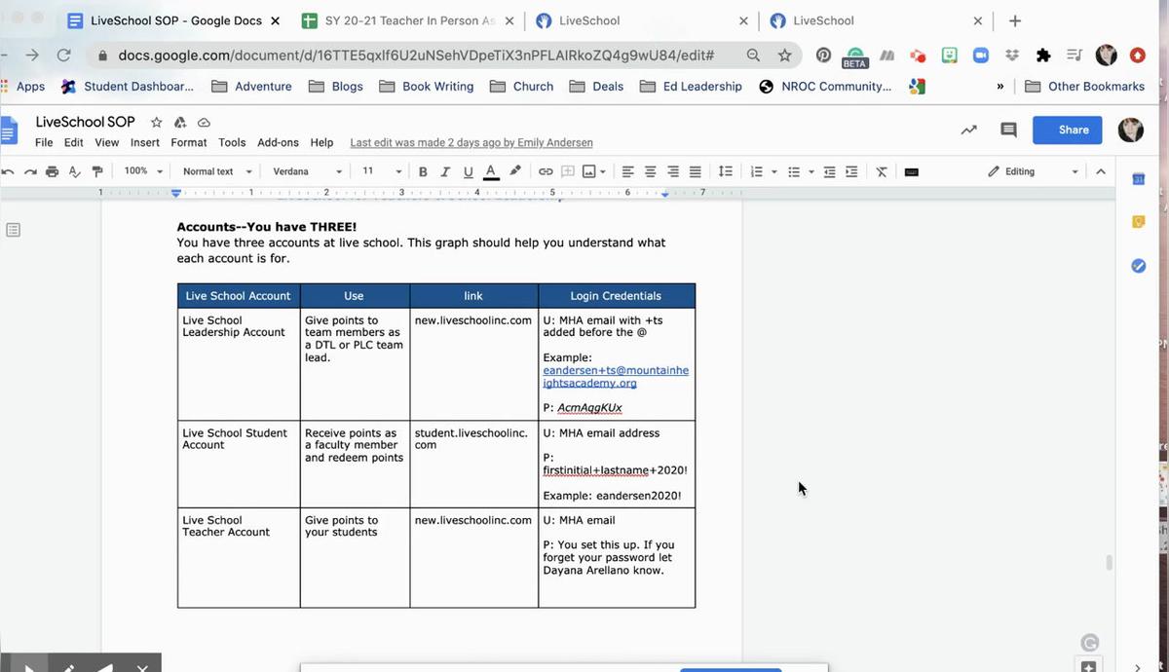1169x672 pixels.
Task: Show the document outline
Action: tap(14, 230)
